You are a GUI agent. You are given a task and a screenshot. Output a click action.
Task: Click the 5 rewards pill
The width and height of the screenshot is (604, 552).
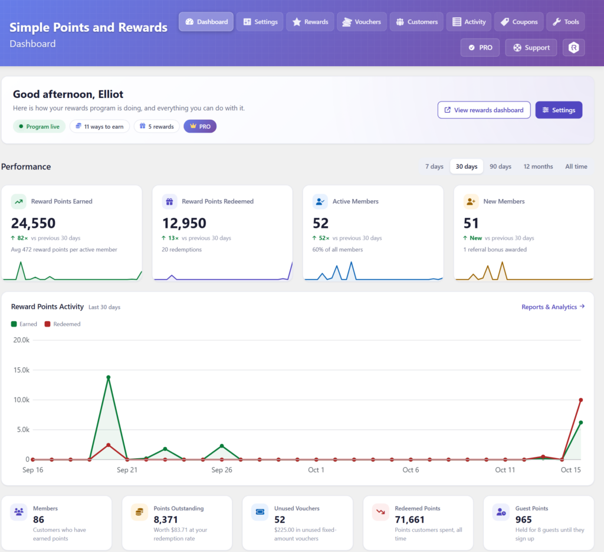[157, 126]
